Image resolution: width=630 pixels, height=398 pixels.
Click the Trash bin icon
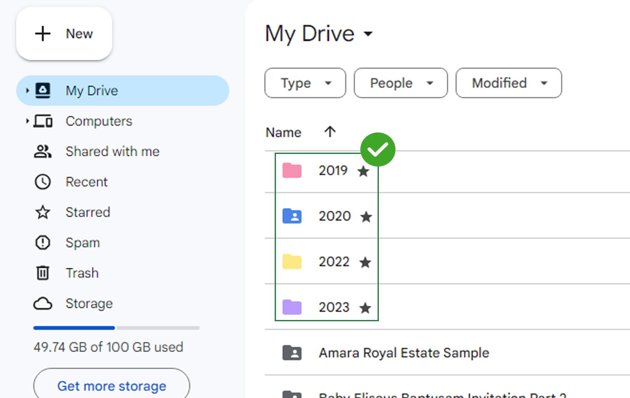pyautogui.click(x=42, y=273)
